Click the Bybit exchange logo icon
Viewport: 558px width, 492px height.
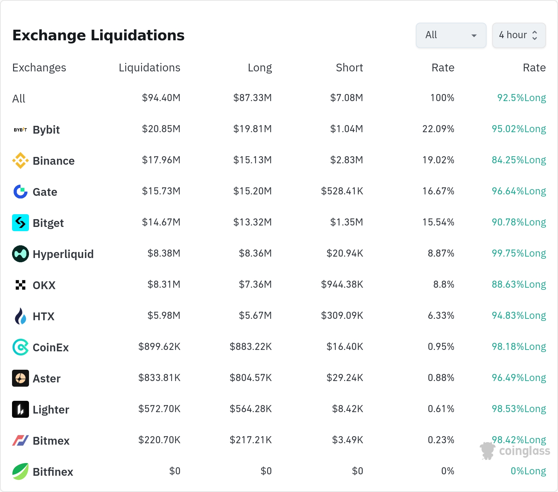21,130
